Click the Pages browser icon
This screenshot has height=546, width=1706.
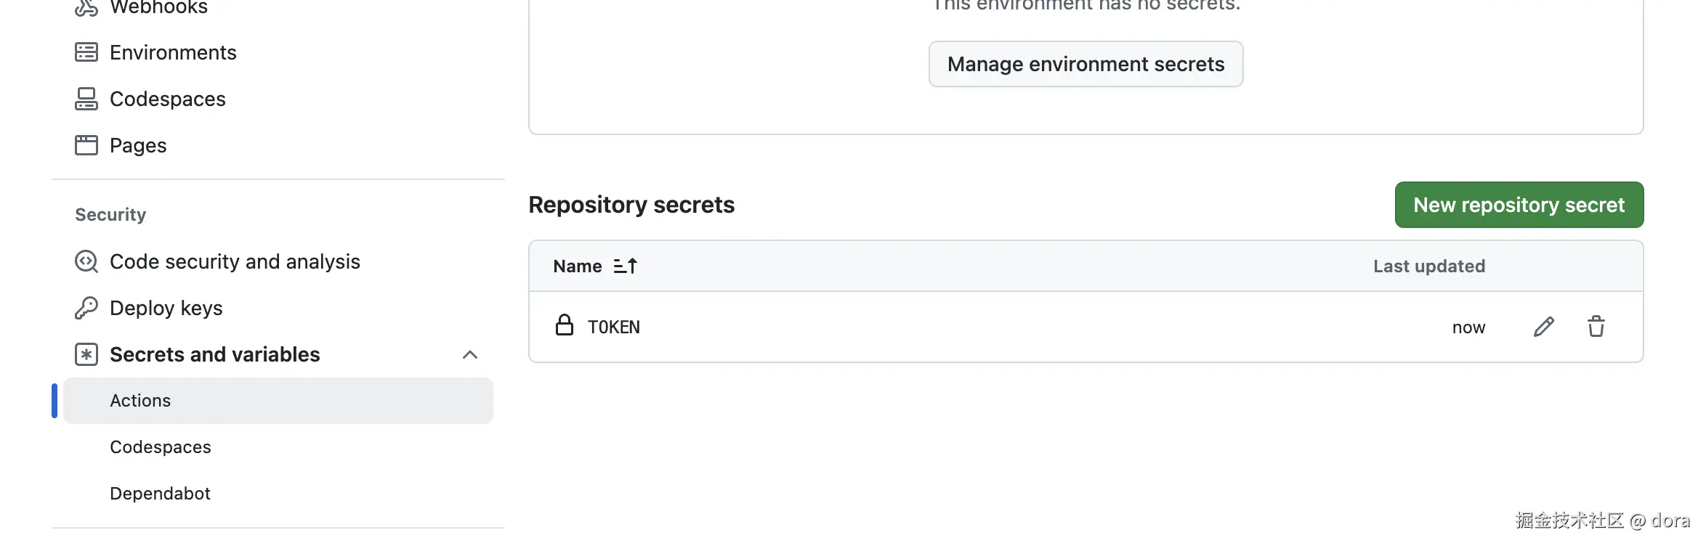click(x=86, y=145)
